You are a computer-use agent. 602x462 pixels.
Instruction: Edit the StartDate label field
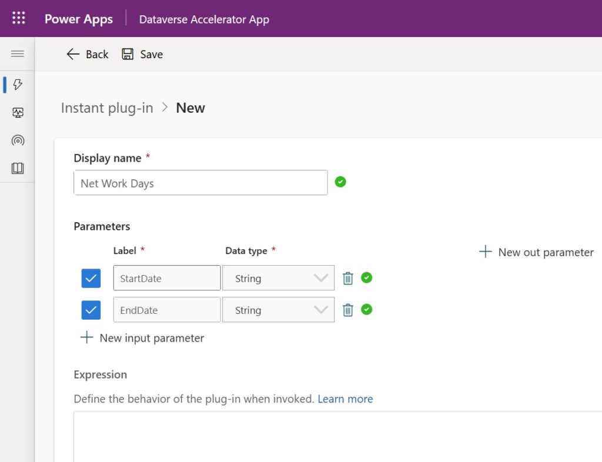167,278
